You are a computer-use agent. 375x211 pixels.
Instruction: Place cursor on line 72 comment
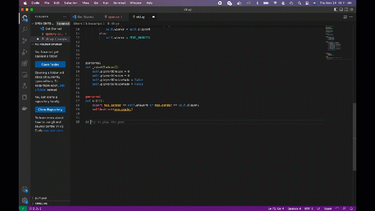point(105,122)
